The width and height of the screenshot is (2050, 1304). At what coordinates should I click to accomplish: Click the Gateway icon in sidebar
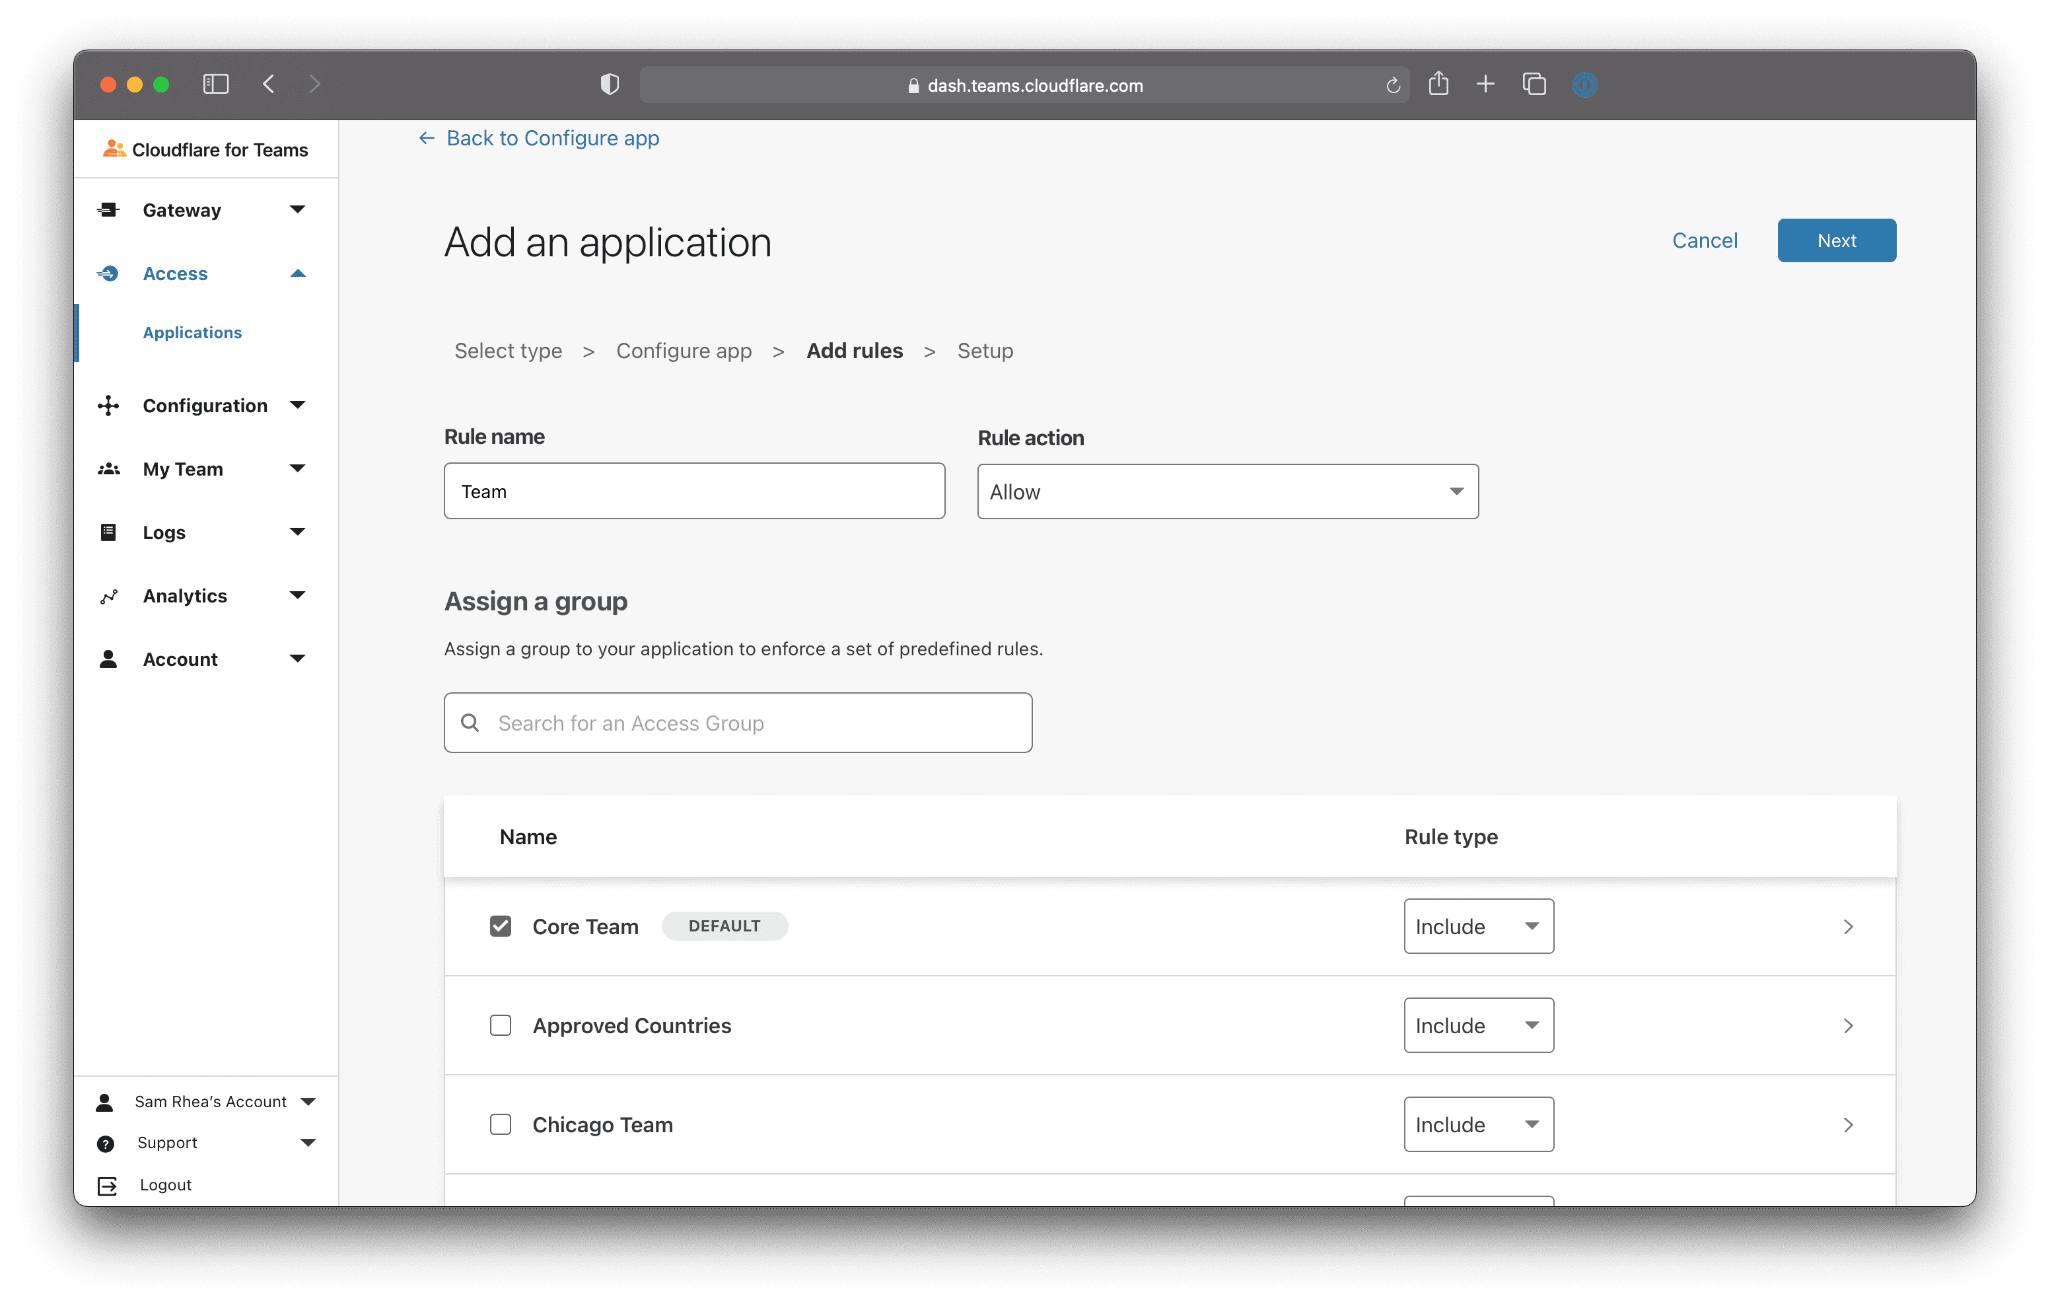[x=108, y=209]
